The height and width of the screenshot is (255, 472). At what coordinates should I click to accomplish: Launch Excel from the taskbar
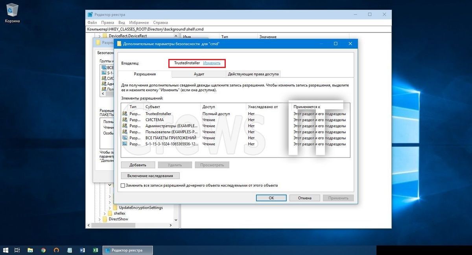click(95, 250)
